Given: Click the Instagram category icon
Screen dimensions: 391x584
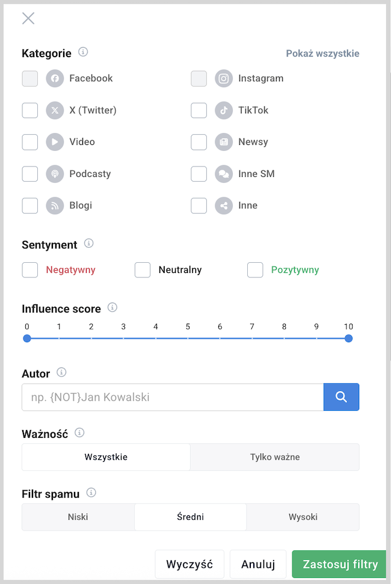Looking at the screenshot, I should pyautogui.click(x=223, y=79).
